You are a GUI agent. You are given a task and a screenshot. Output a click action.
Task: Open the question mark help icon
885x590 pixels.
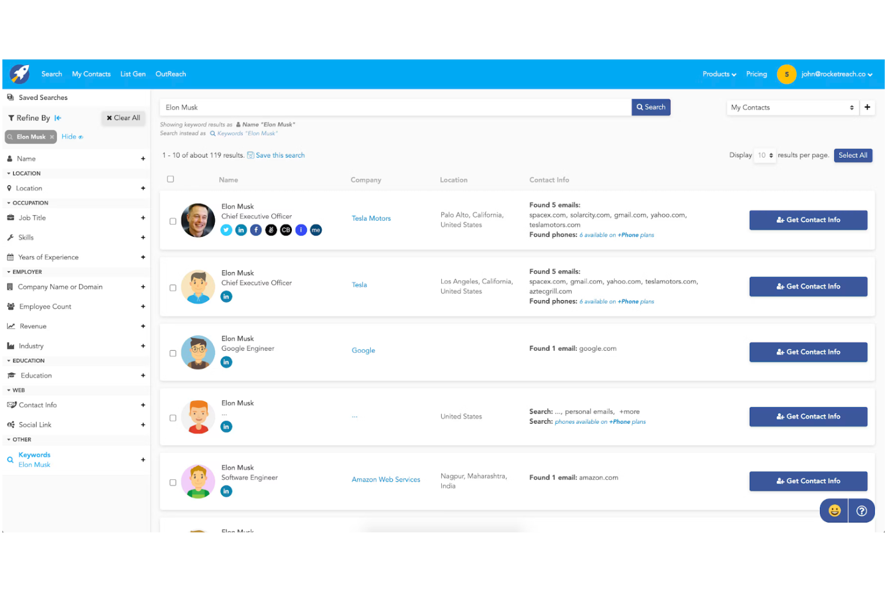[862, 510]
